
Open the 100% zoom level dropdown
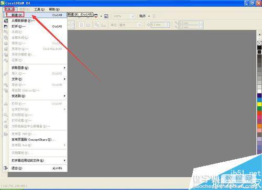133,16
